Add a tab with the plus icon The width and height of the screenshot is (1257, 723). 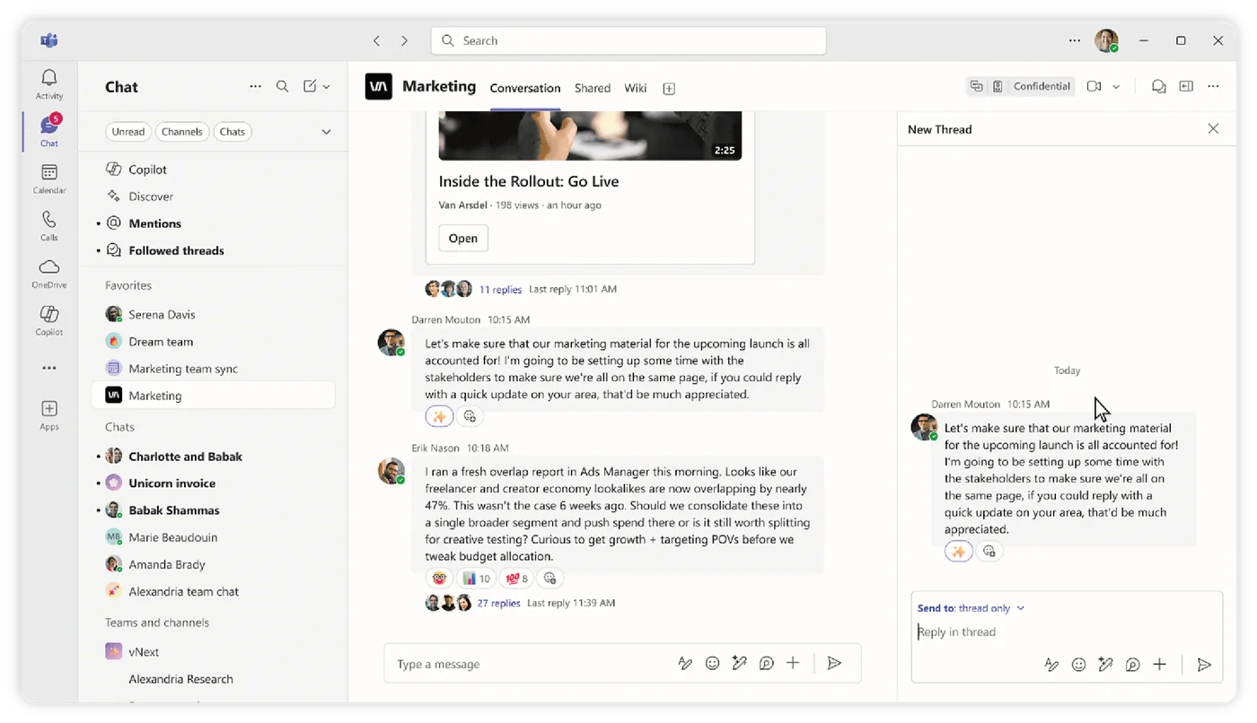[x=669, y=88]
